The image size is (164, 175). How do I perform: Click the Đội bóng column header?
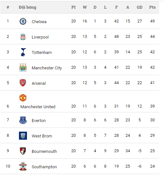point(28,7)
